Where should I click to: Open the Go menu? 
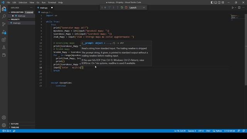point(38,3)
